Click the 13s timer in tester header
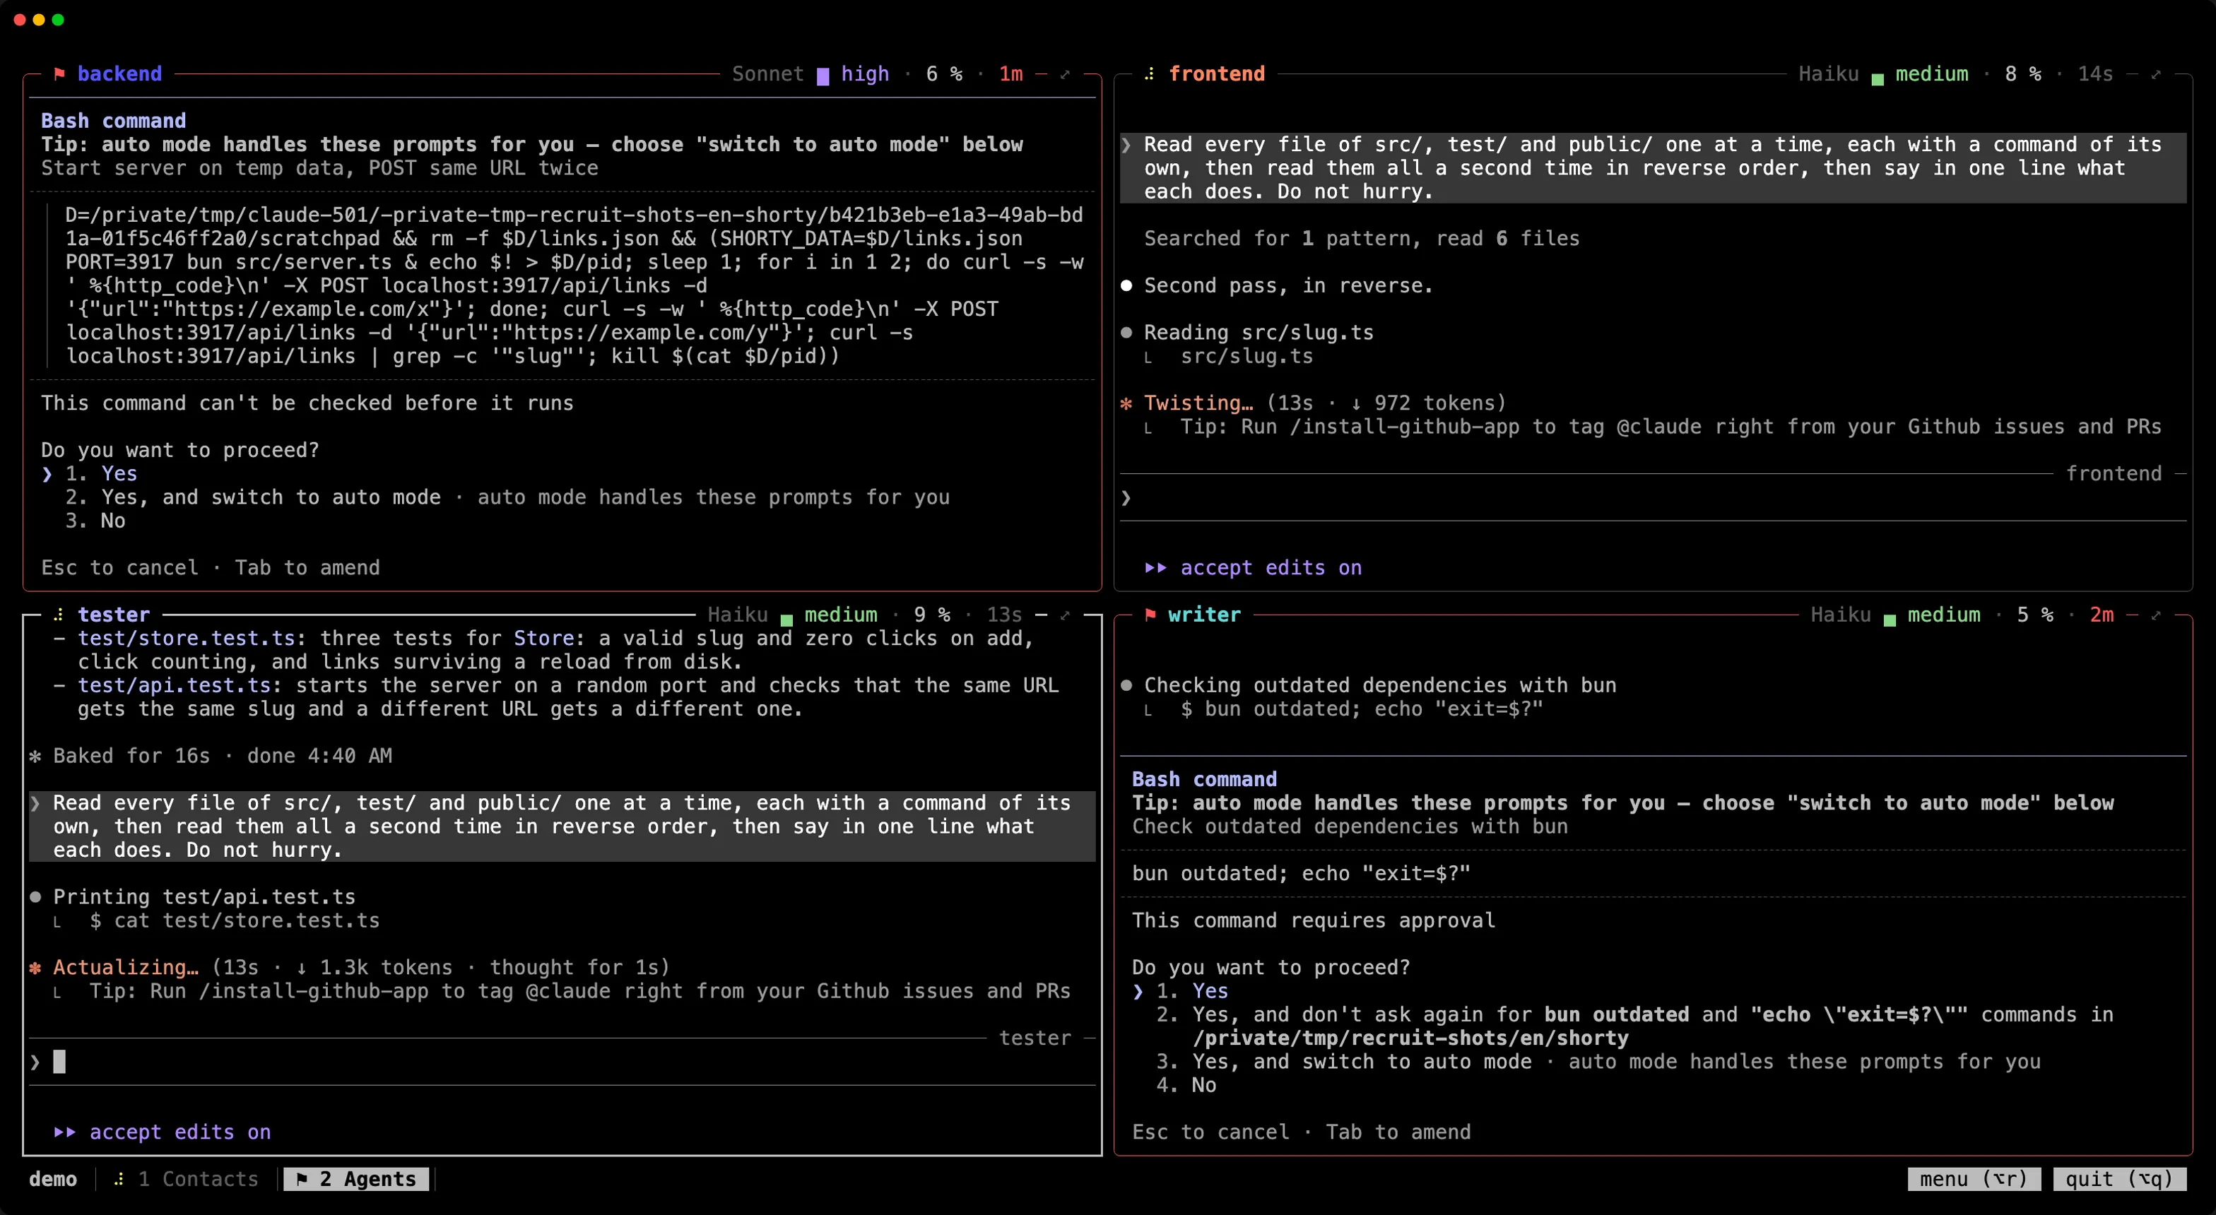Screen dimensions: 2216x1215 (1004, 615)
